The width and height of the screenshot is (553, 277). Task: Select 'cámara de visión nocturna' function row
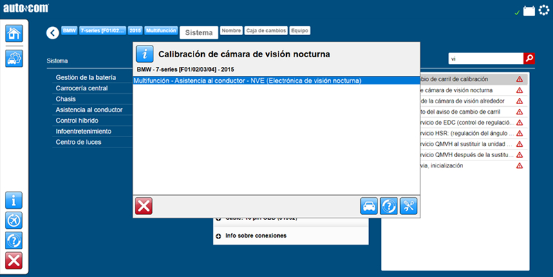(474, 90)
